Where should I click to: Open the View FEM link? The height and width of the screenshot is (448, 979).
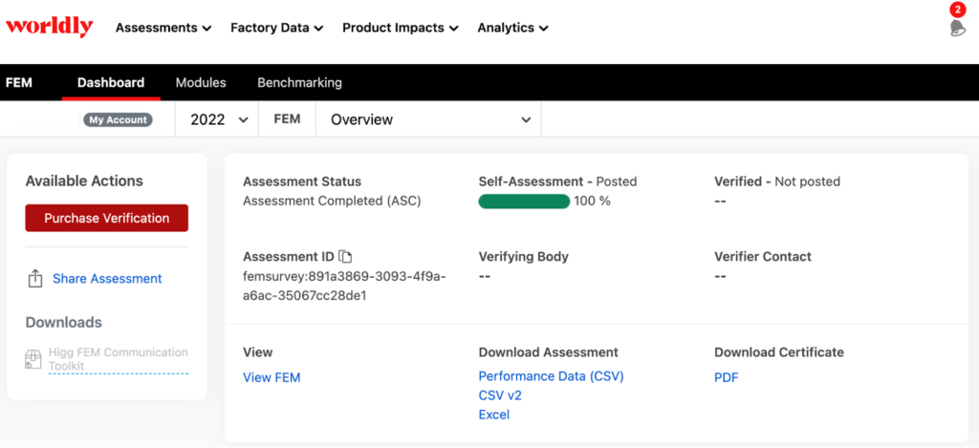(272, 377)
